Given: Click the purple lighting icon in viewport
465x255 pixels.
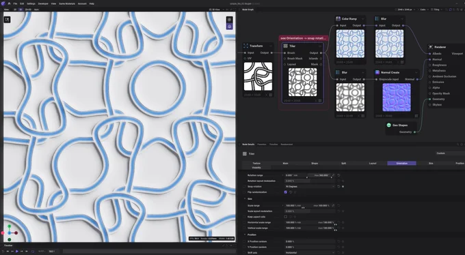Looking at the screenshot, I should tap(230, 27).
